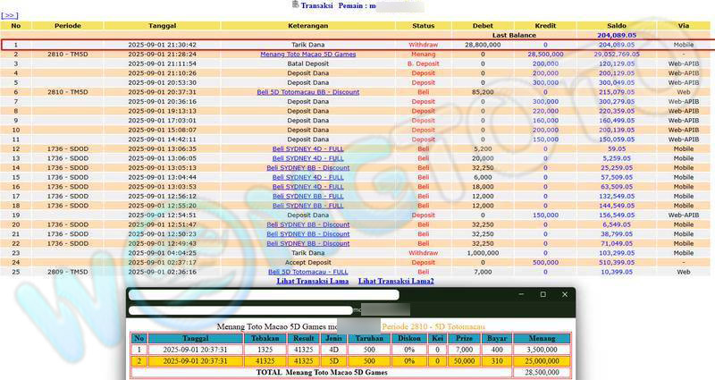Open Beli SYDNEY 4D - FULL in row 12
715x380 pixels.
[307, 148]
